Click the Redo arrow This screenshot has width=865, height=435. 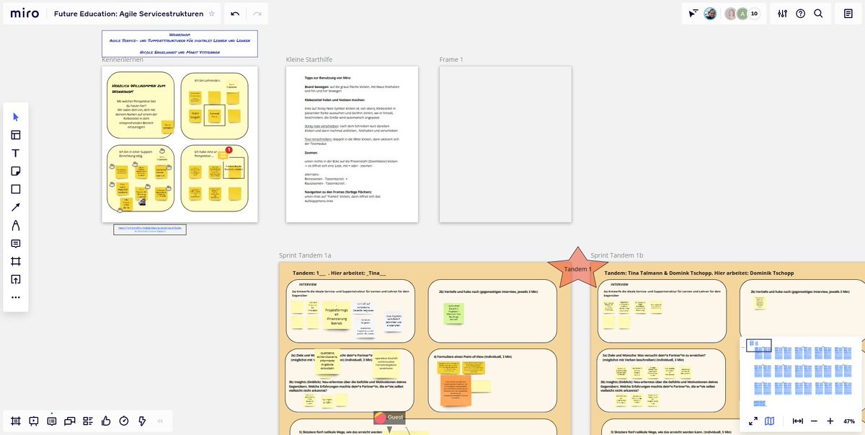tap(257, 14)
